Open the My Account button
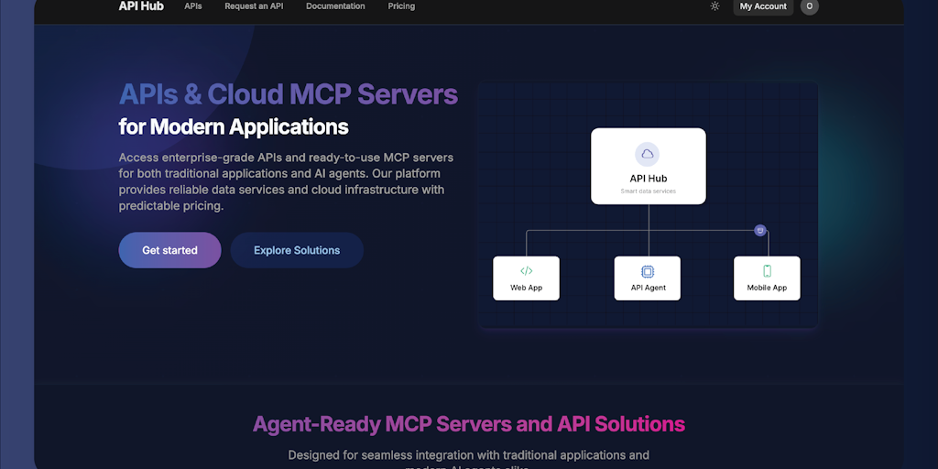Screen dimensions: 938x469 click(763, 6)
